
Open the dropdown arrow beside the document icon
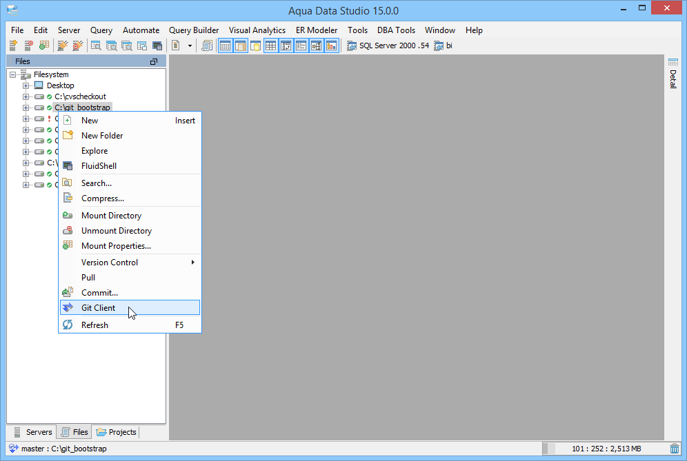pos(190,45)
